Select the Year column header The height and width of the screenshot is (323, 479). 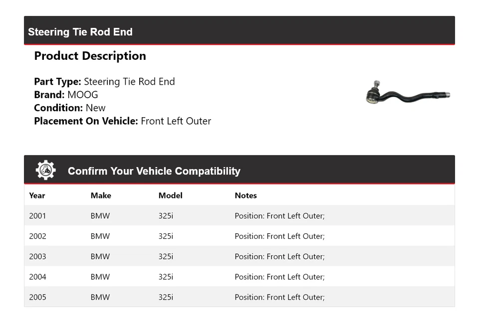pyautogui.click(x=37, y=195)
